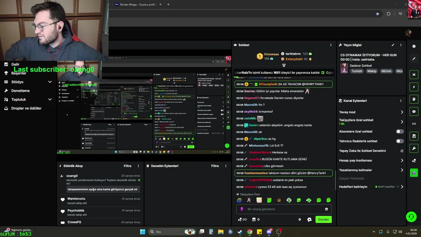
Task: Open browser extensions puzzle icon
Action: point(388,14)
